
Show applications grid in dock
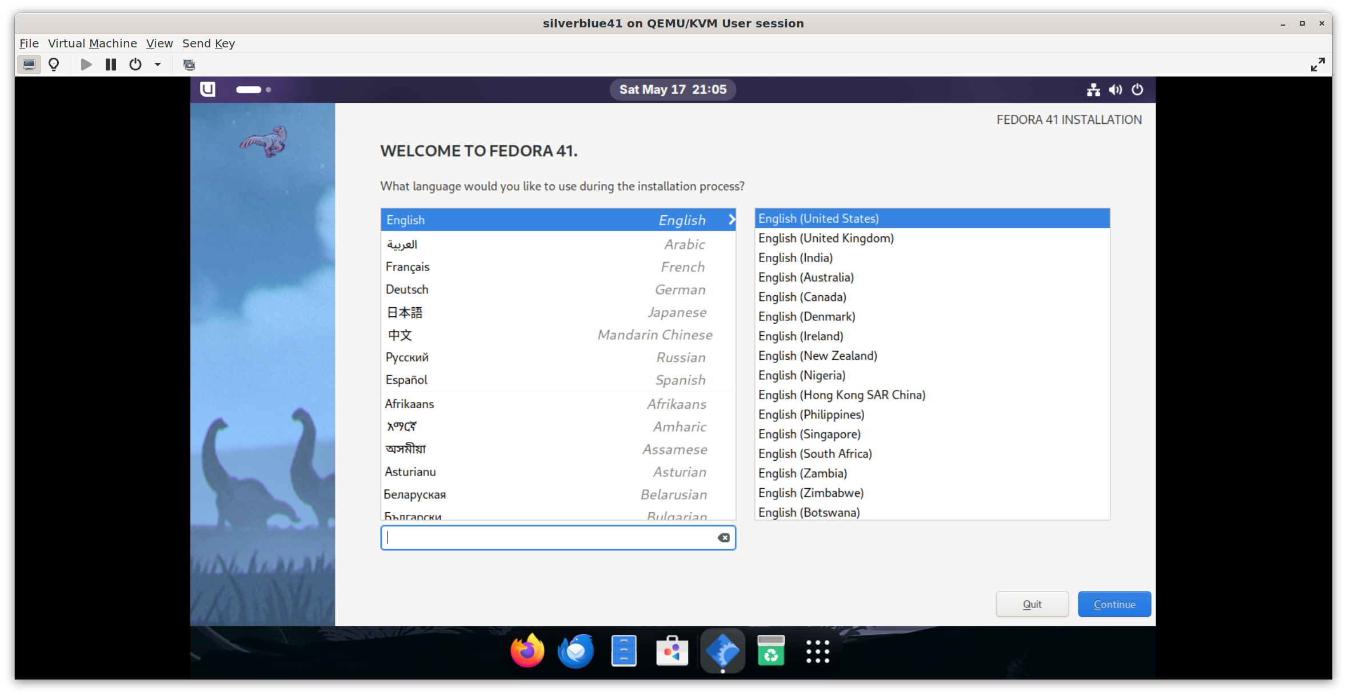[817, 651]
